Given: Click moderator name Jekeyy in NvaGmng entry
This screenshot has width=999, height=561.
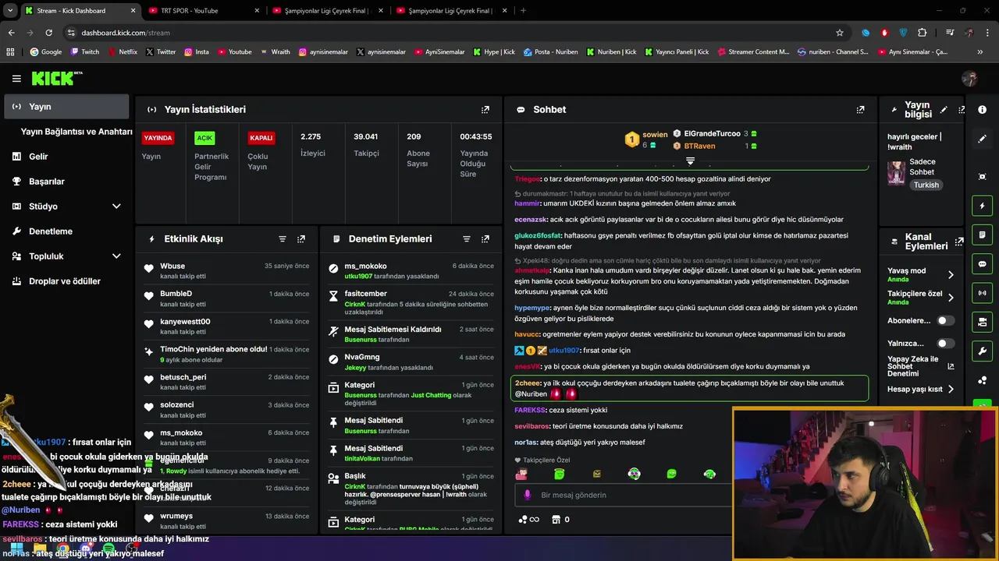Looking at the screenshot, I should (355, 367).
